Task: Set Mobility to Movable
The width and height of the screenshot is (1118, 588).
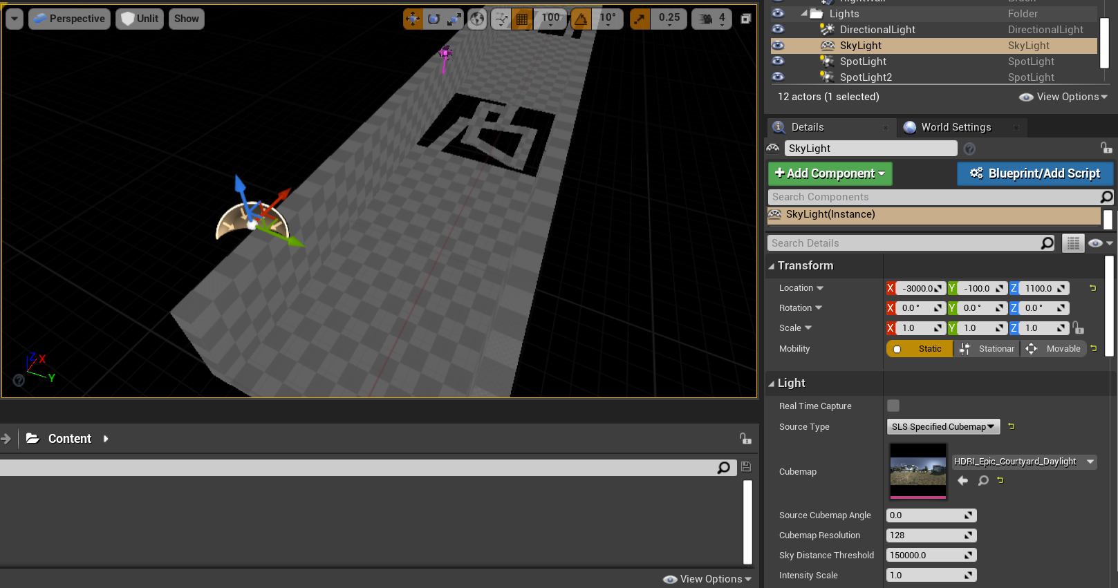Action: pos(1054,349)
